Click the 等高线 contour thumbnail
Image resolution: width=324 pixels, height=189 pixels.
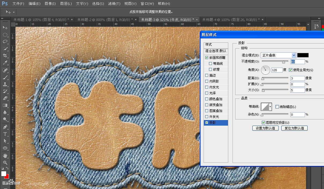(265, 107)
